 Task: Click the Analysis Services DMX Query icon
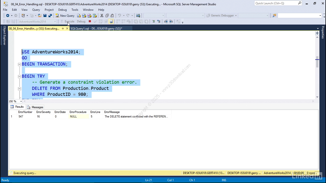89,16
